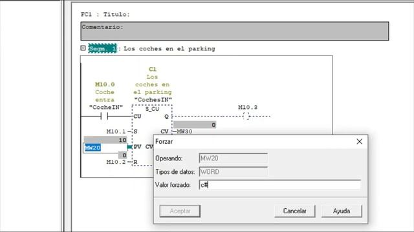414x232 pixels.
Task: Click the "CochesIN" counter symbol name
Action: click(x=153, y=100)
